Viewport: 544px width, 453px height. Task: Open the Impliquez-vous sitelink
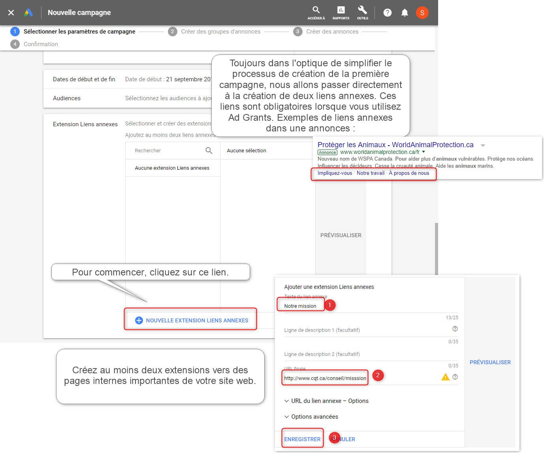[335, 173]
